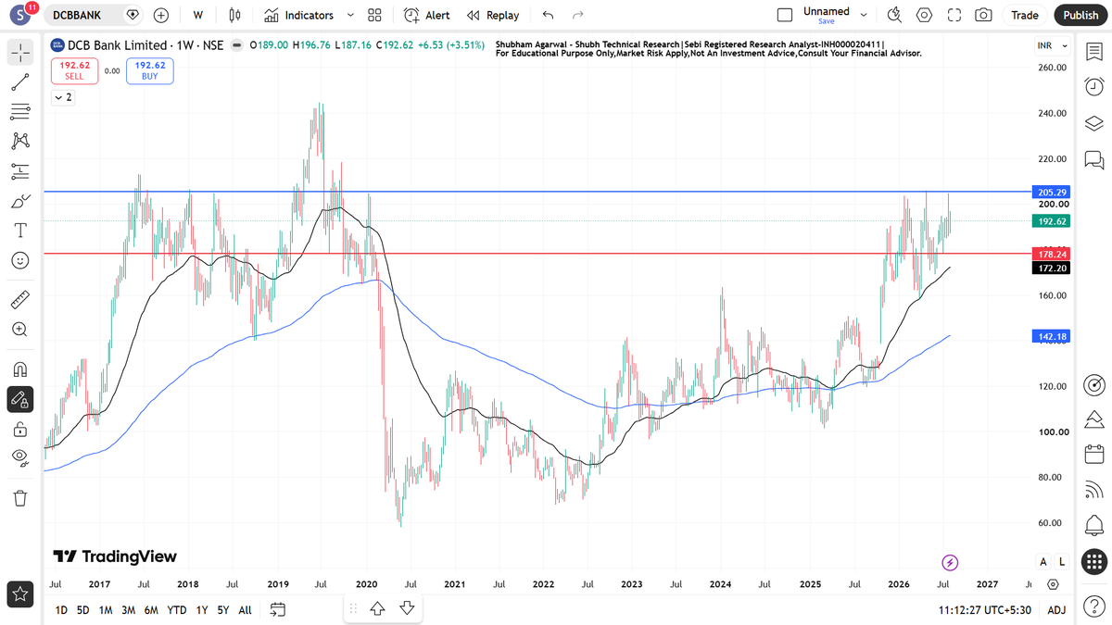Open the quick search icon

(x=894, y=15)
